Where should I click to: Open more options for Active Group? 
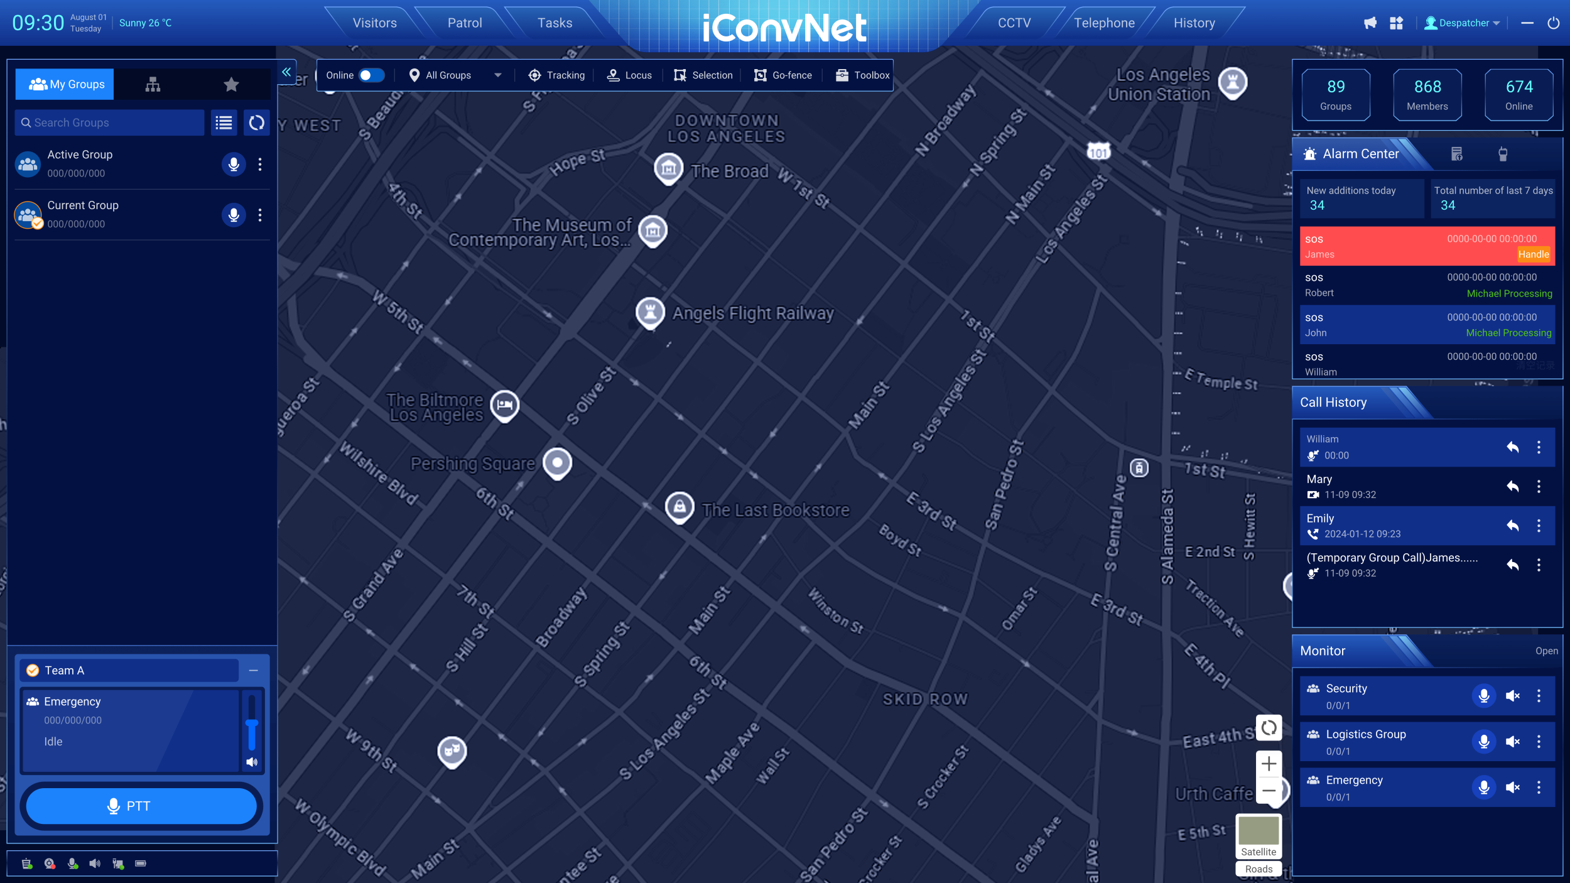260,165
